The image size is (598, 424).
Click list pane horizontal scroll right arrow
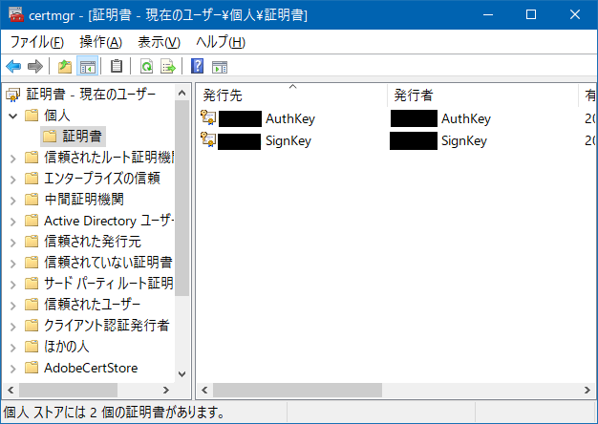click(587, 390)
